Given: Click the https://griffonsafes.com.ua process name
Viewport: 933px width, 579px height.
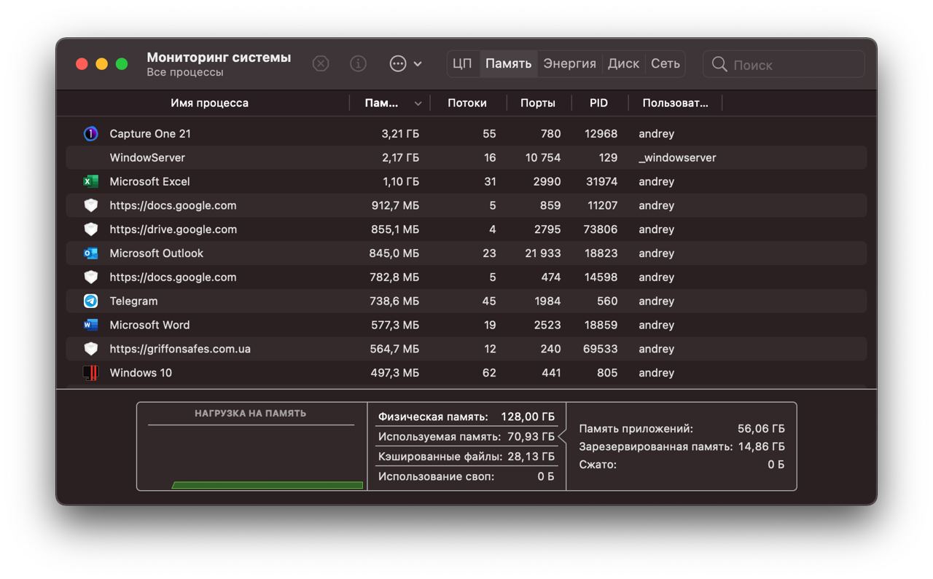Looking at the screenshot, I should point(180,349).
